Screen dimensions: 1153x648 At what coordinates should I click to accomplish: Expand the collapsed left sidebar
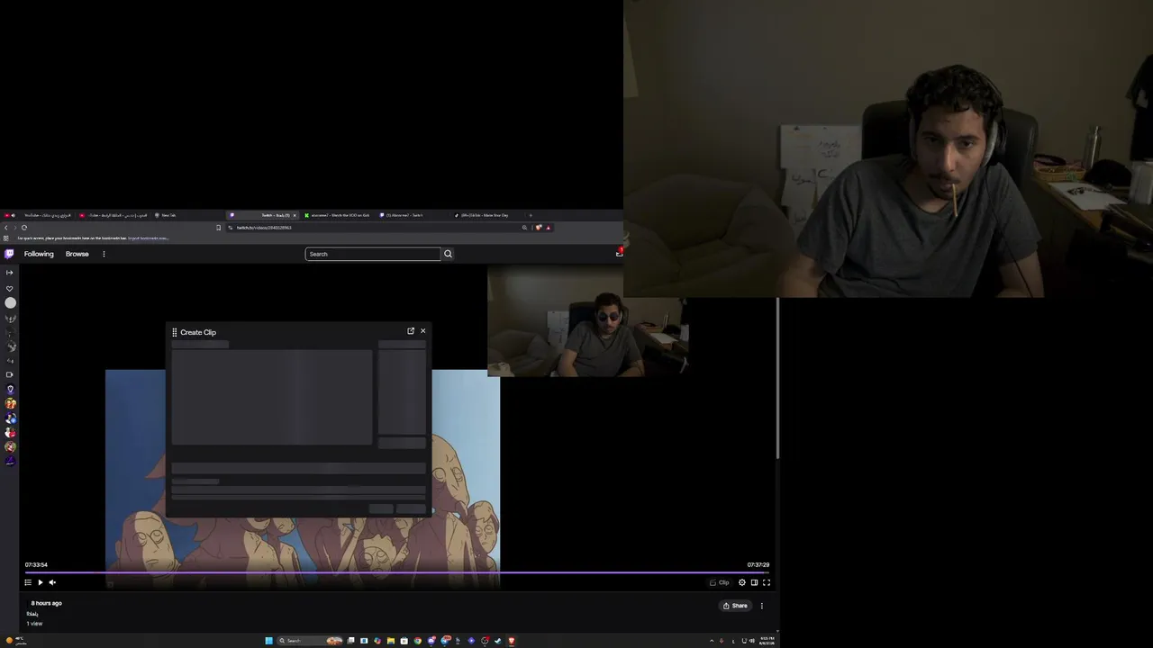[x=10, y=273]
